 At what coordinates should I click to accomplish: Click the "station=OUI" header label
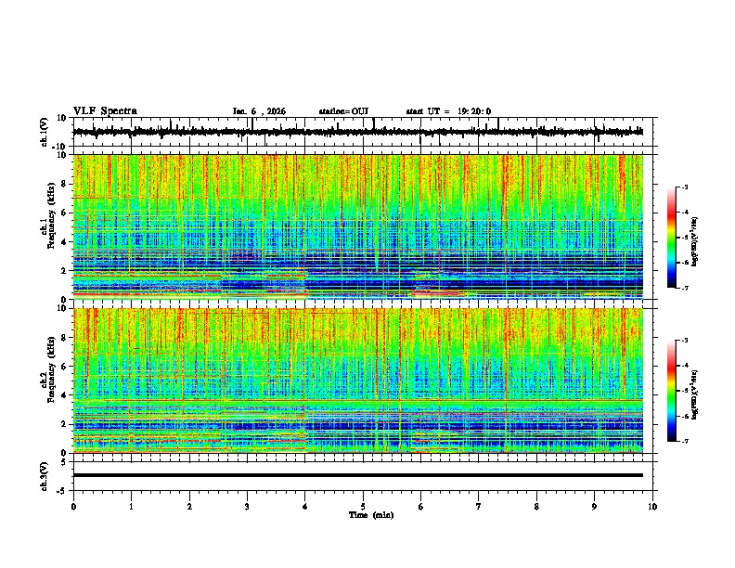tap(343, 111)
